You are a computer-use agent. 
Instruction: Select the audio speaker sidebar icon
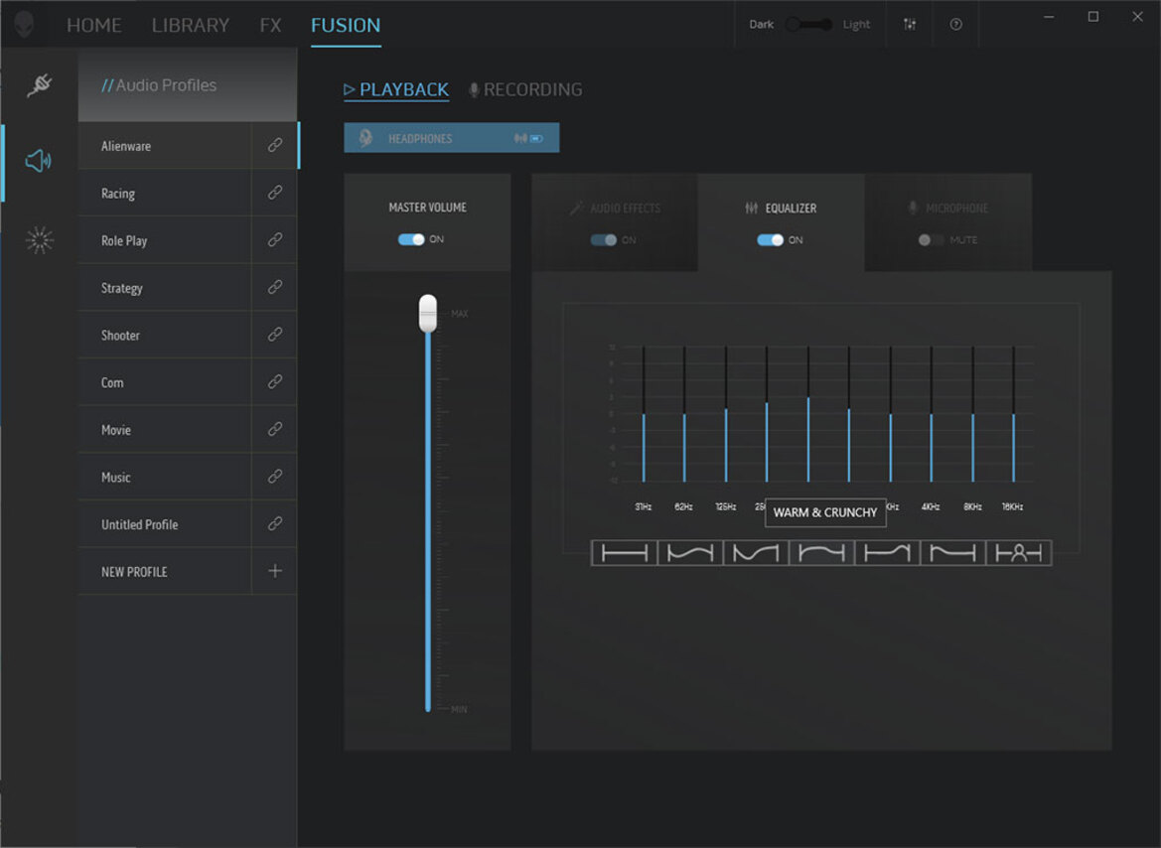tap(38, 160)
